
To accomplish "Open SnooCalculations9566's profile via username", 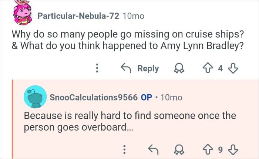I will [x=94, y=97].
